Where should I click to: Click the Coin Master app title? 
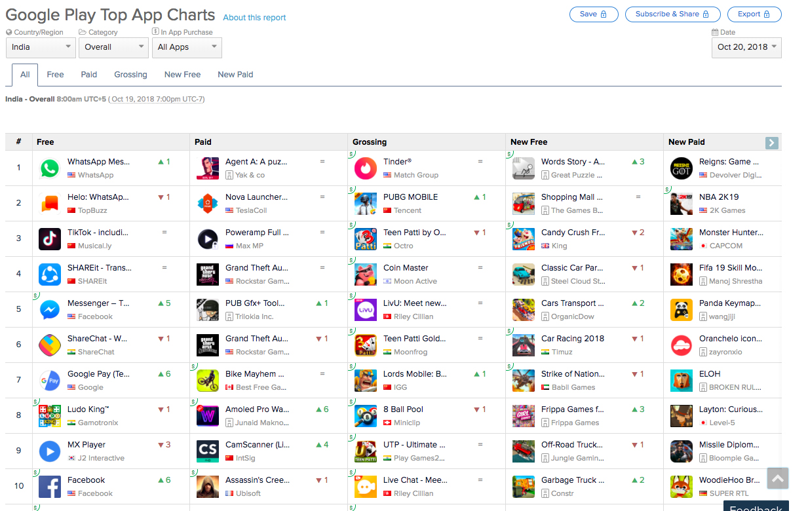[x=406, y=268]
